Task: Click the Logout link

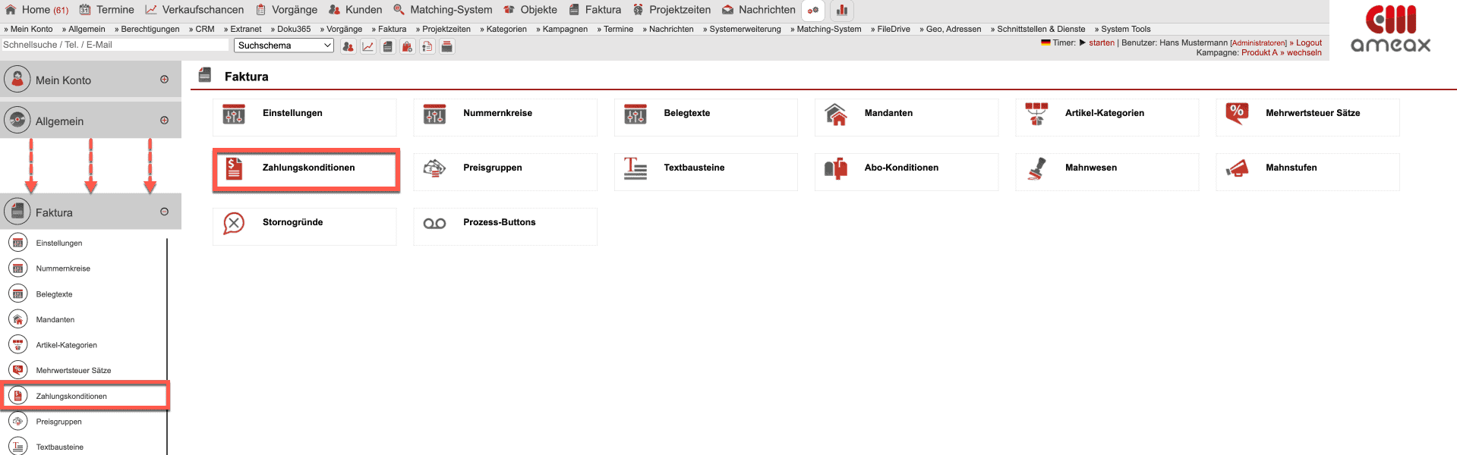Action: [x=1308, y=42]
